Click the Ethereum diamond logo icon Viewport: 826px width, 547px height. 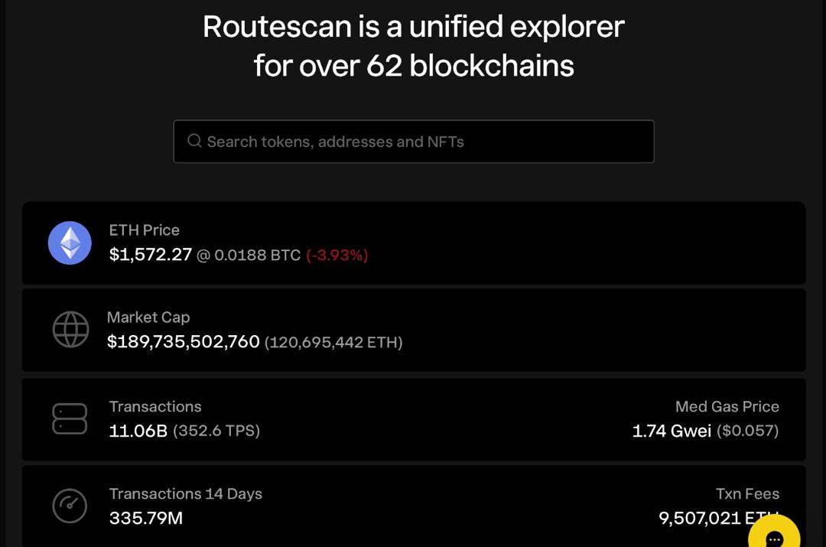pyautogui.click(x=70, y=243)
